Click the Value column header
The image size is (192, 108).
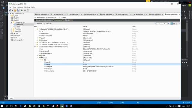click(x=85, y=27)
